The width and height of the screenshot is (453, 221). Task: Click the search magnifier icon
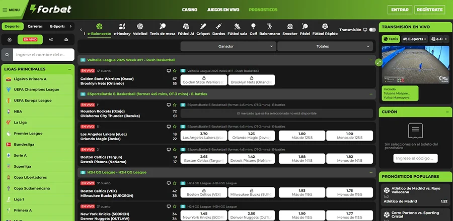tap(7, 55)
